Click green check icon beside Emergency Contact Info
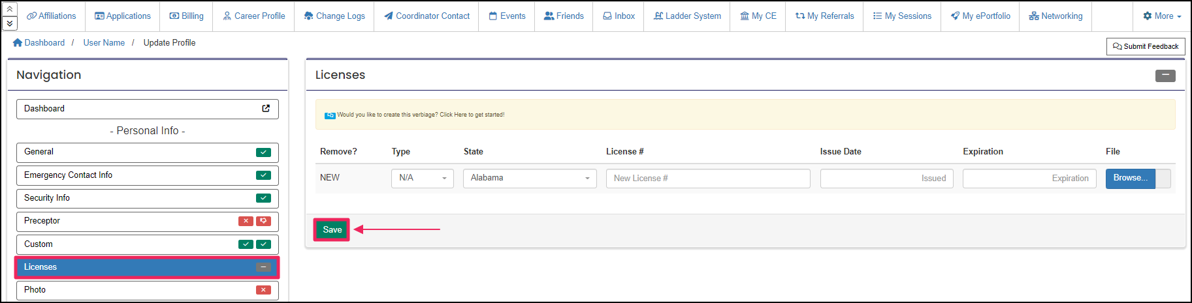This screenshot has width=1192, height=303. [x=263, y=175]
